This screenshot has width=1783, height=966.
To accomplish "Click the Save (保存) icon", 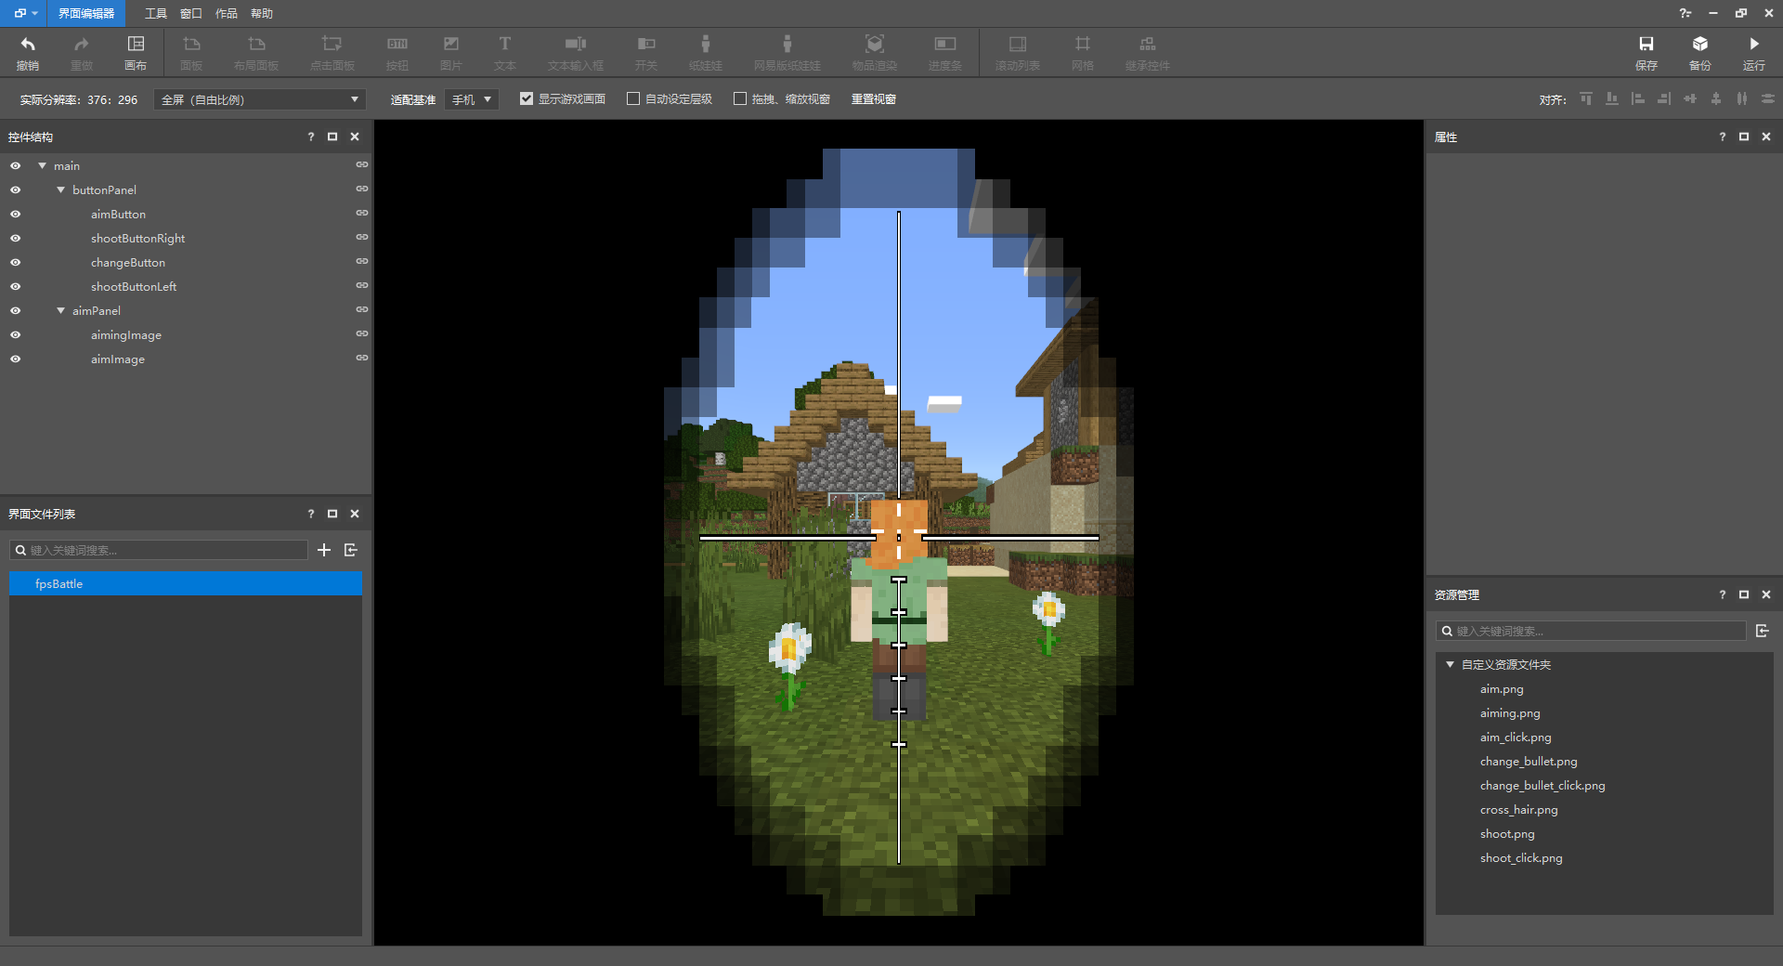I will pos(1646,52).
